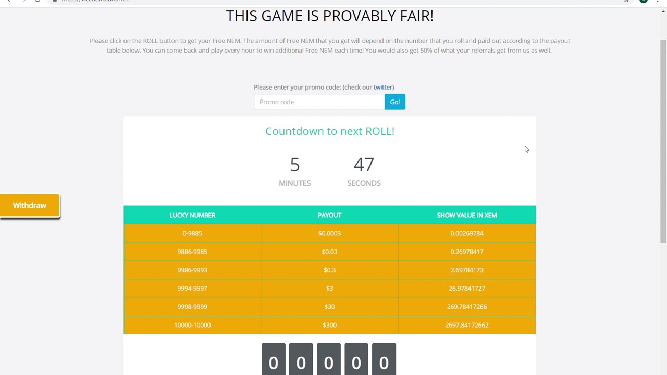667x375 pixels.
Task: Click the XEM value 0.00269784
Action: coord(467,233)
